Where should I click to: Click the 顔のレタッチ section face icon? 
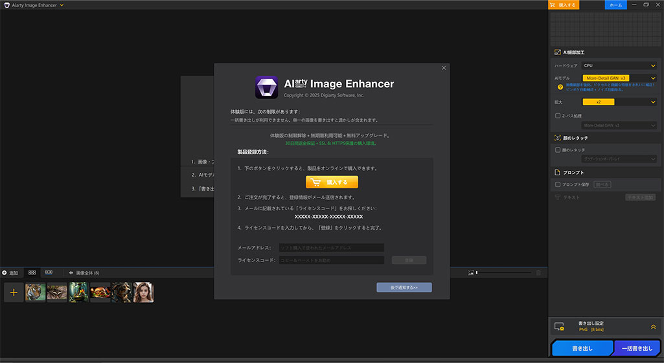click(x=557, y=138)
